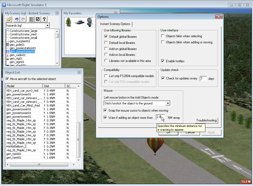Click library list scroll down arrow
The width and height of the screenshot is (253, 186).
click(x=57, y=64)
